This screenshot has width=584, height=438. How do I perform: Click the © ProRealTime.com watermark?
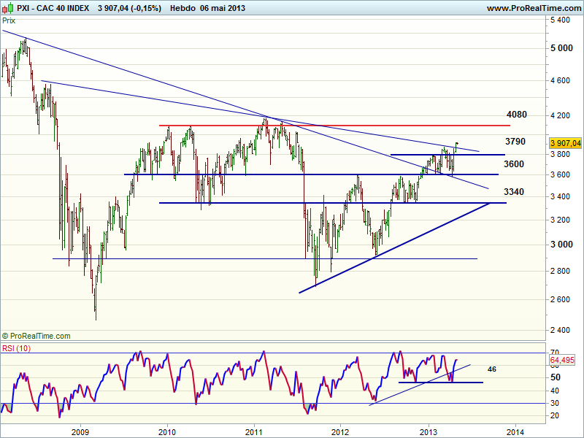36,336
